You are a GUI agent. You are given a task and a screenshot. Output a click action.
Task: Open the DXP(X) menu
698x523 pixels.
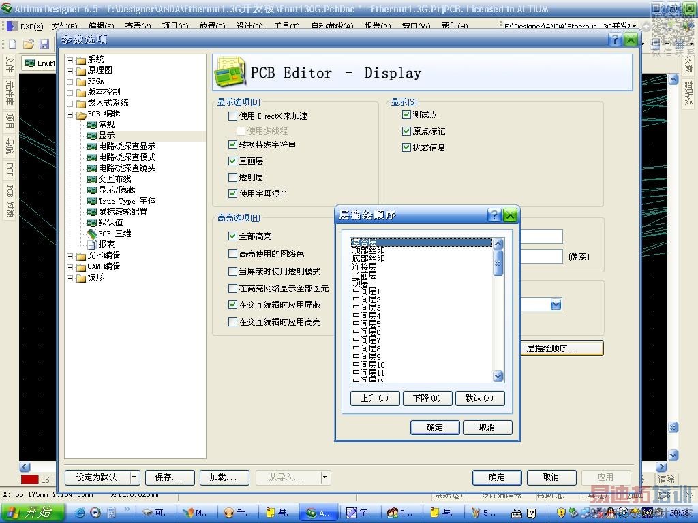[31, 27]
